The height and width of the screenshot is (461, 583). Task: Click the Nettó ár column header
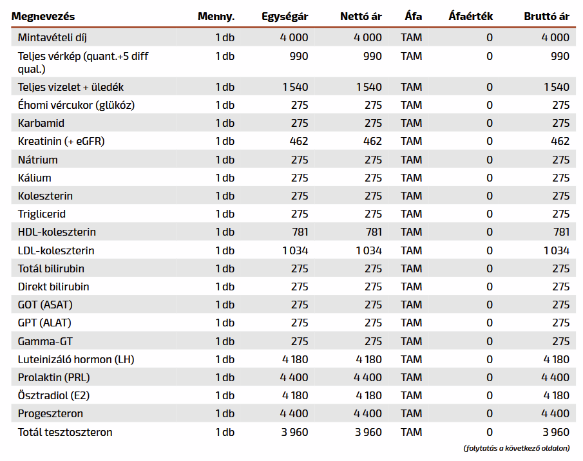(x=361, y=16)
